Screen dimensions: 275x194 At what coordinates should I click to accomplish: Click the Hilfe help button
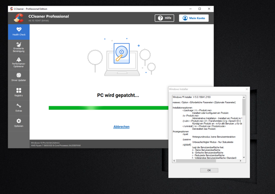165,18
